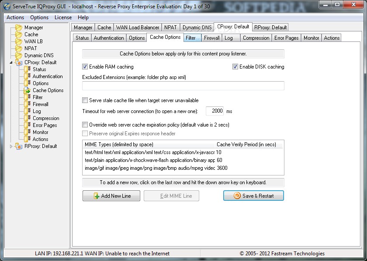367x261 pixels.
Task: Click the Add New Line button
Action: point(111,196)
